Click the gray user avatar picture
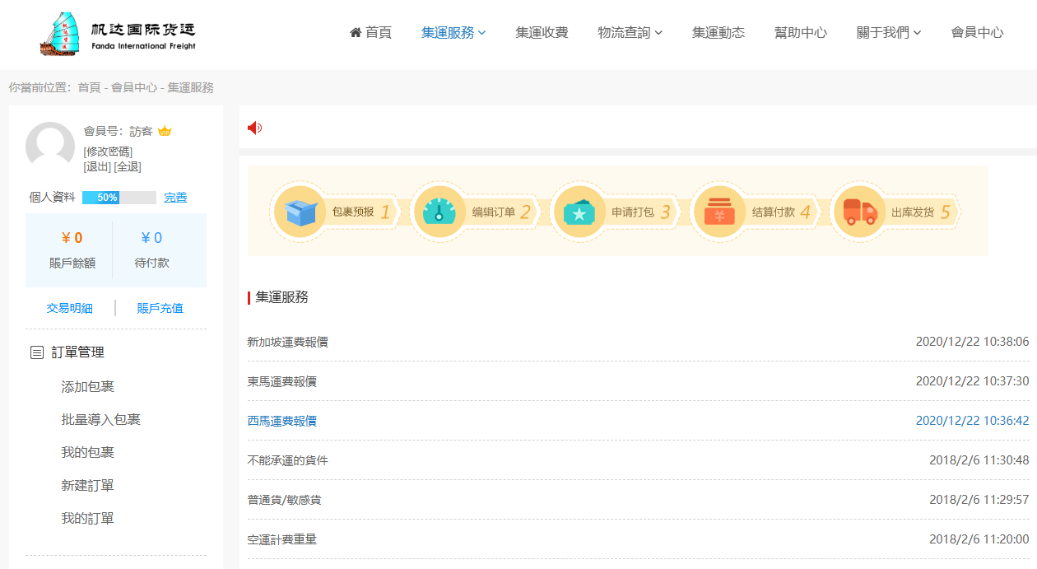 (50, 147)
